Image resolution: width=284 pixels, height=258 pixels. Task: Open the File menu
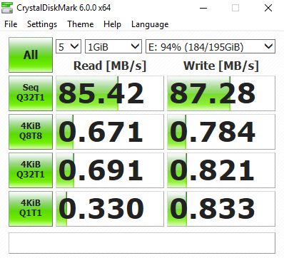tap(11, 24)
